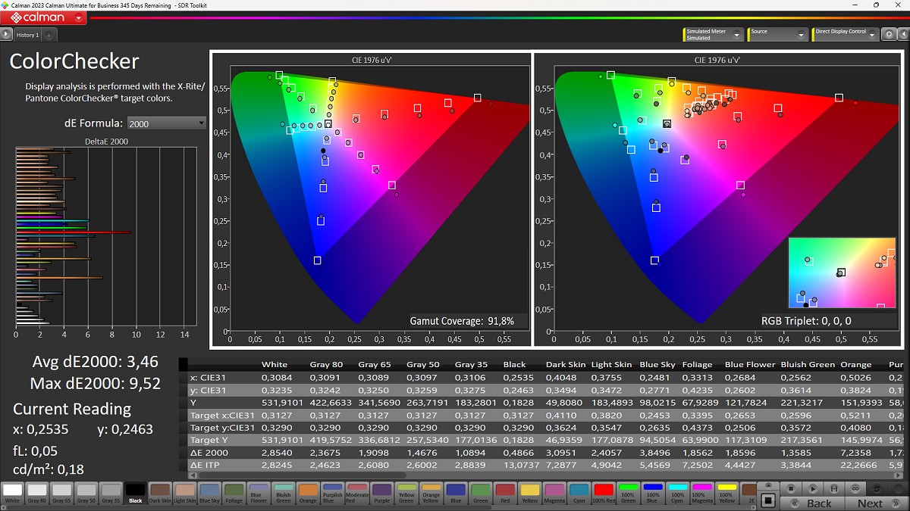Add a new history tab with plus
The width and height of the screenshot is (910, 511).
(49, 35)
